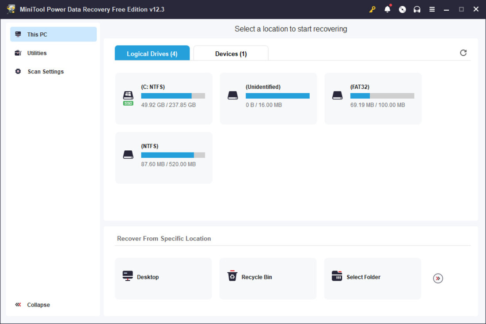Switch to the Logical Drives (4) tab
This screenshot has height=324, width=486.
[152, 53]
